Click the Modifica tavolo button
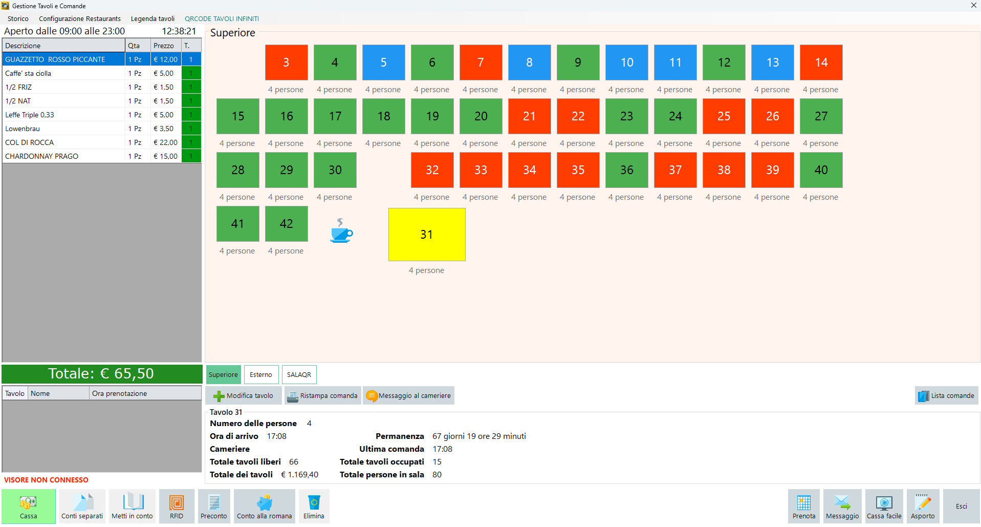981x527 pixels. click(x=244, y=395)
